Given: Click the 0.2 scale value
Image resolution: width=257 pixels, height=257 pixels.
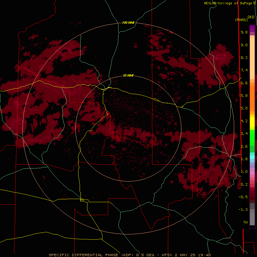Looking at the screenshot, I should [244, 184].
